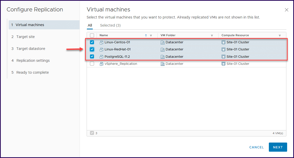
Task: Click the VM icon beside Linux-RedHat-01
Action: point(101,49)
